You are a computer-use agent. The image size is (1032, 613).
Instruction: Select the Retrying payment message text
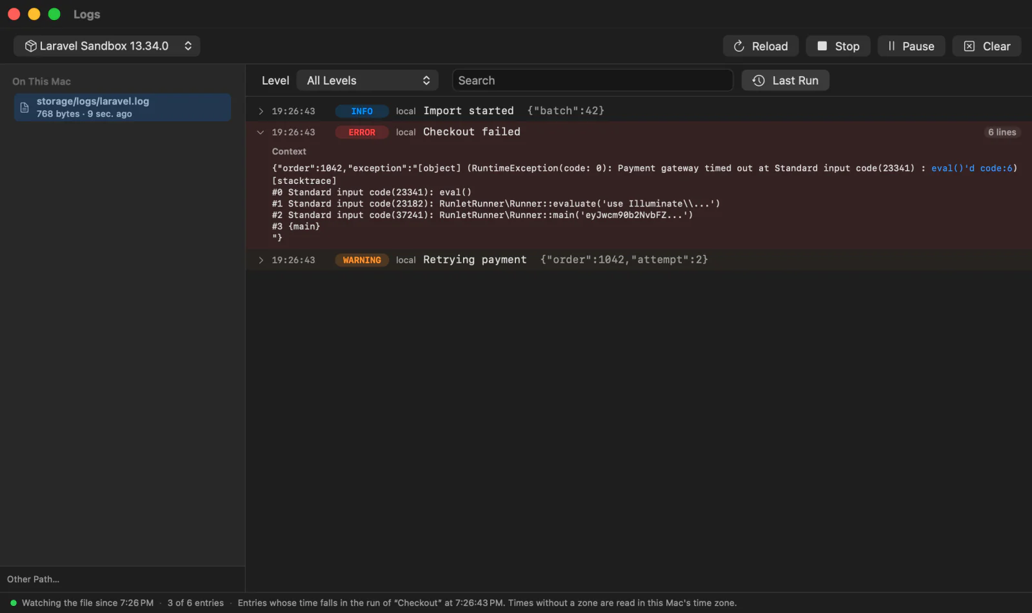475,260
